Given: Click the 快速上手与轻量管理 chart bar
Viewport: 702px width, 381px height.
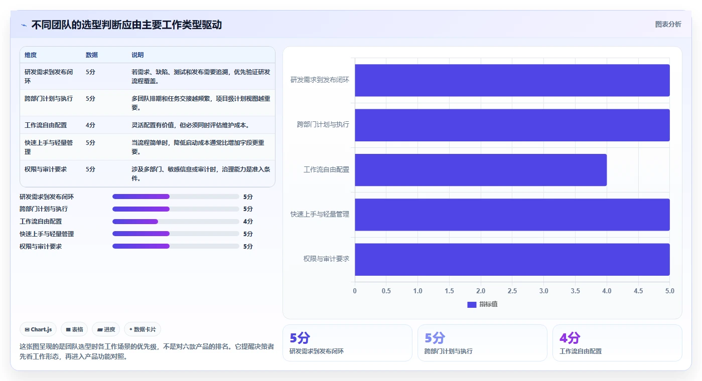Looking at the screenshot, I should (x=512, y=215).
